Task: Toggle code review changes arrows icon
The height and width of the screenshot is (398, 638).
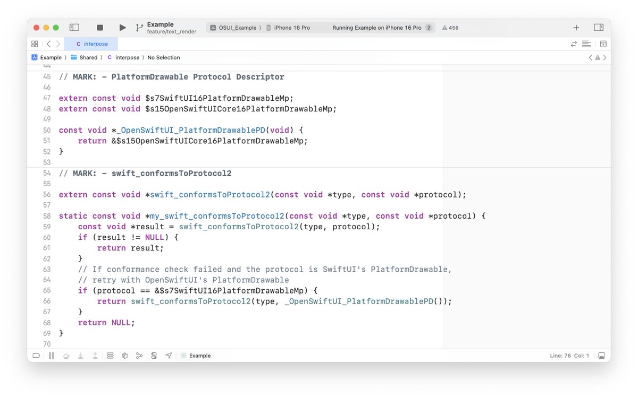Action: (x=574, y=44)
